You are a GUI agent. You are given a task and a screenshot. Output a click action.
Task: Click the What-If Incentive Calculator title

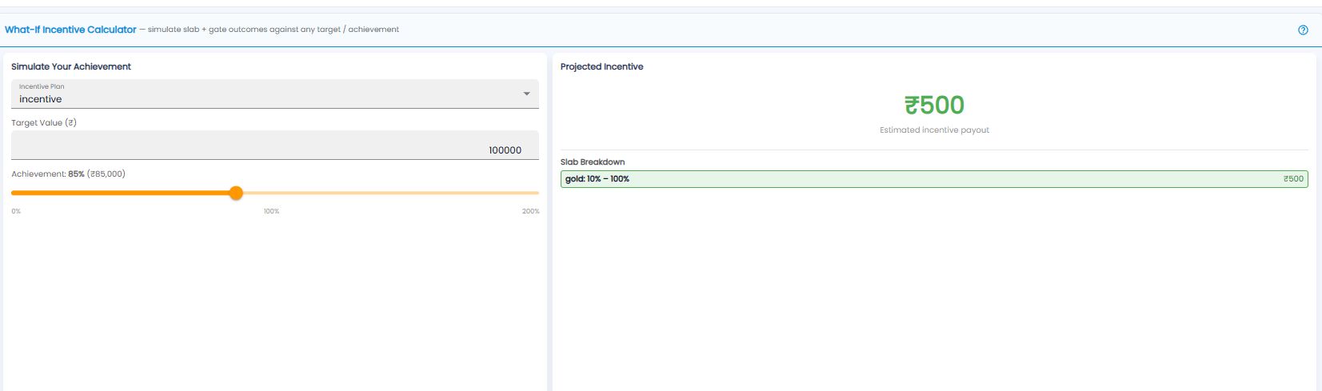coord(70,30)
